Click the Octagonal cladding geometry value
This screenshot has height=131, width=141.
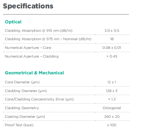click(x=112, y=108)
